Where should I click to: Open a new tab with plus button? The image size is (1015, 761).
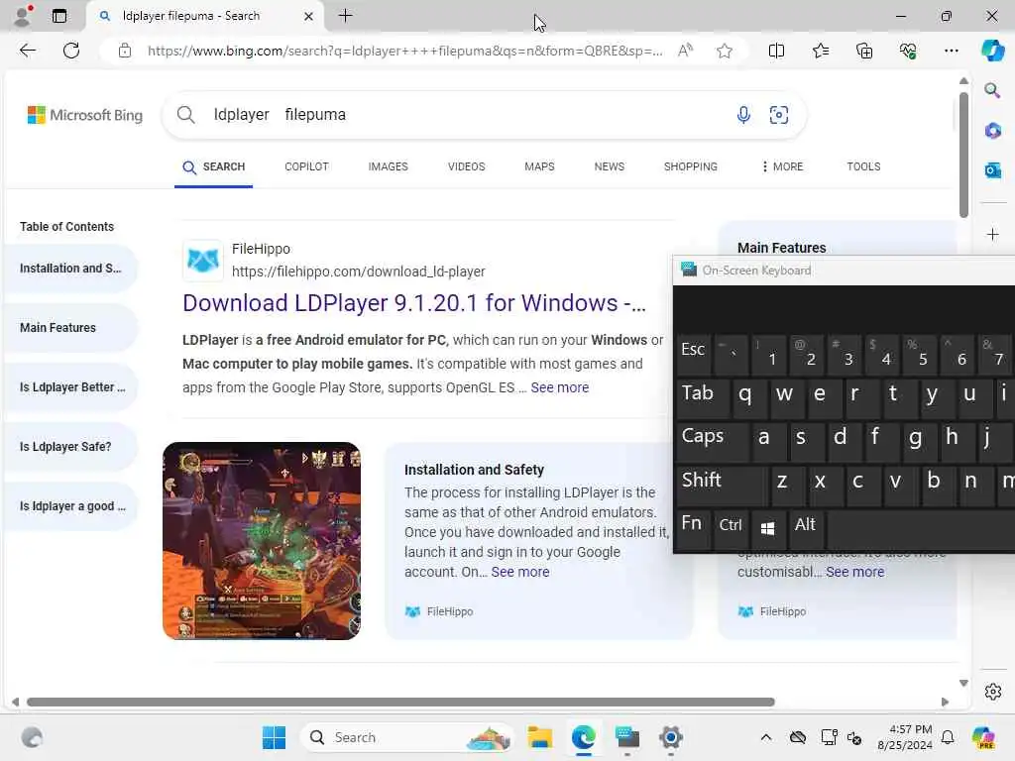[x=346, y=16]
